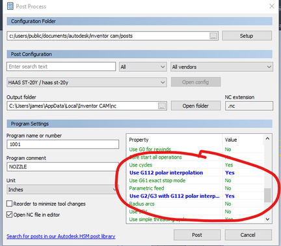Viewport: 281px width, 246px height.
Task: Click the No value for Use G0 for rewinds
Action: (x=228, y=149)
